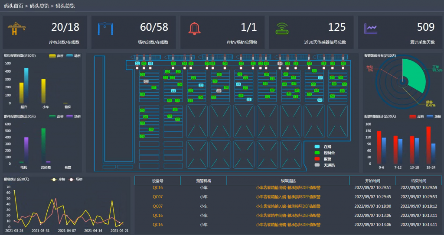
Task: Click the 125 sensor signal total
Action: click(336, 27)
